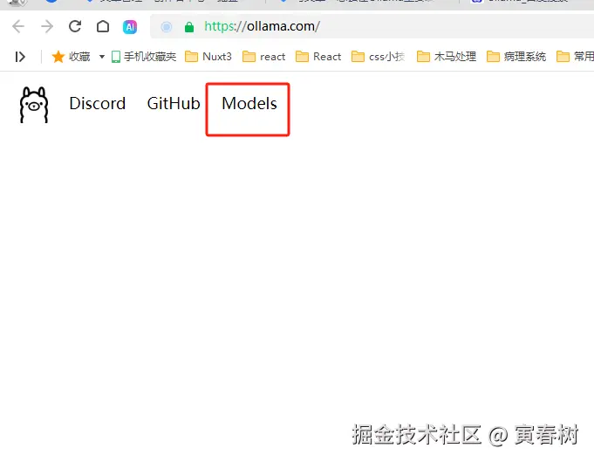Open the 手机收藏夹 bookmark

pyautogui.click(x=144, y=57)
